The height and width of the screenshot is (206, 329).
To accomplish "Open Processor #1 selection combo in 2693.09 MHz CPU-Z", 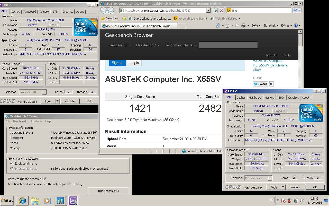I will tap(258, 178).
